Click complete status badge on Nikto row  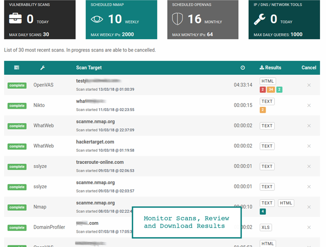tap(17, 106)
